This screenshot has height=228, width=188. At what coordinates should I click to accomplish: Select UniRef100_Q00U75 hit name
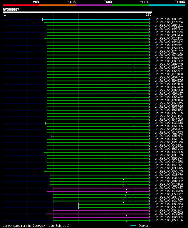169,172
